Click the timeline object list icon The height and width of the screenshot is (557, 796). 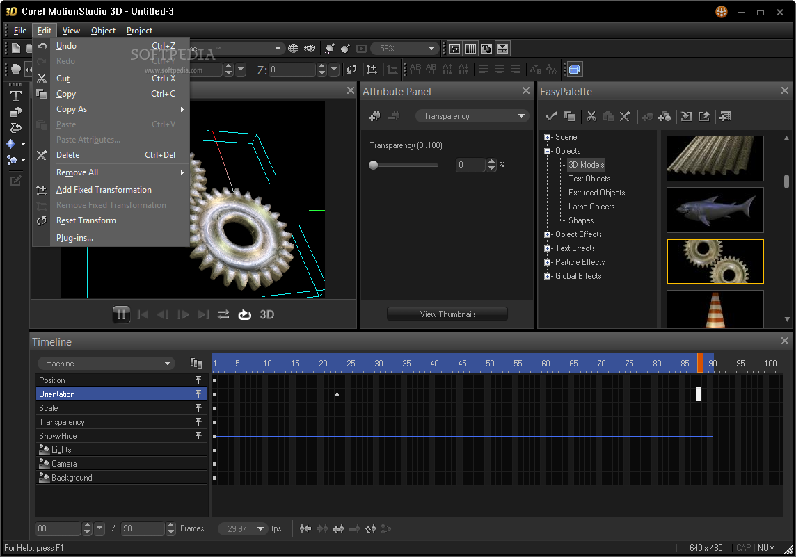196,363
